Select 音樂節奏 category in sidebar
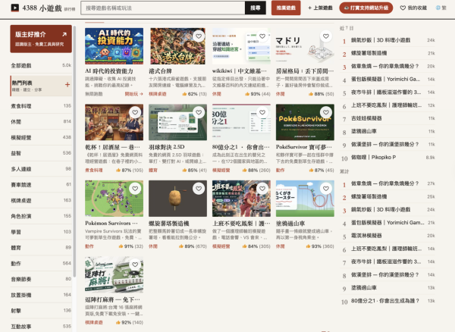Image resolution: width=455 pixels, height=332 pixels. (41, 279)
